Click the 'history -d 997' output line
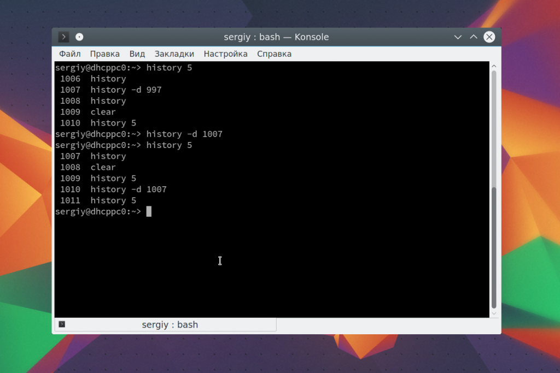The image size is (560, 373). point(126,90)
